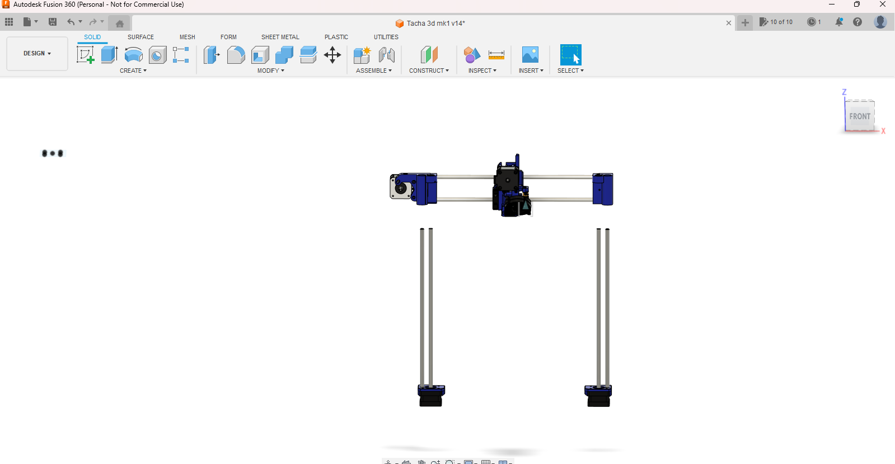Expand the MODIFY dropdown
This screenshot has width=895, height=464.
click(x=271, y=71)
